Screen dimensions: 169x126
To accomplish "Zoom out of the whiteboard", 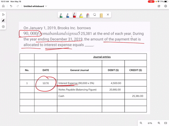I will click(141, 123).
